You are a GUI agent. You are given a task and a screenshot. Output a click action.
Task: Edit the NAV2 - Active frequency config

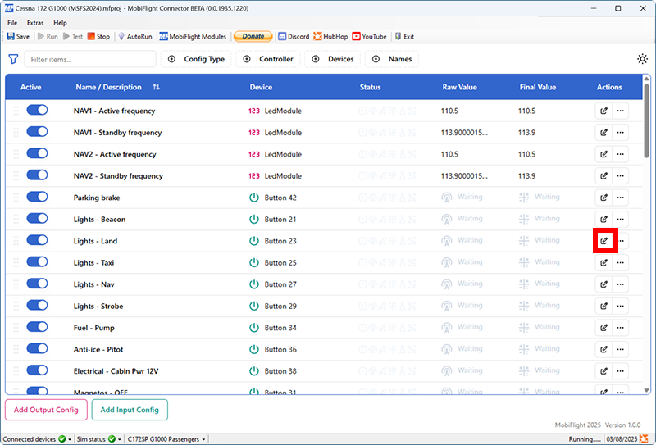coord(604,154)
